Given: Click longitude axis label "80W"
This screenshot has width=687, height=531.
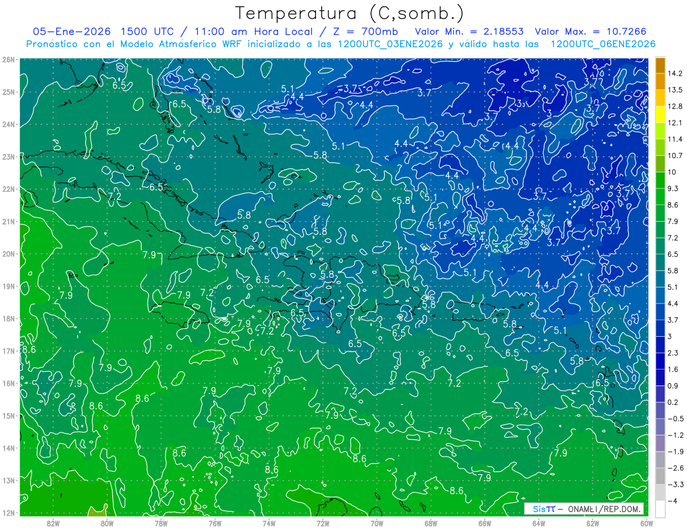Looking at the screenshot, I should [x=106, y=523].
